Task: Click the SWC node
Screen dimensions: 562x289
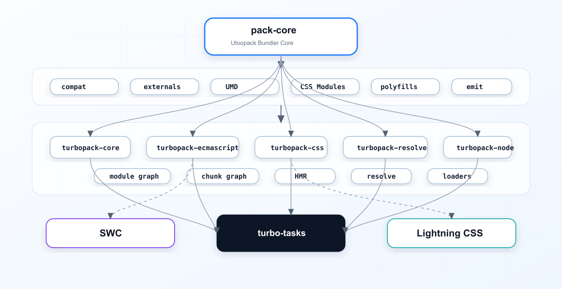Action: 110,233
